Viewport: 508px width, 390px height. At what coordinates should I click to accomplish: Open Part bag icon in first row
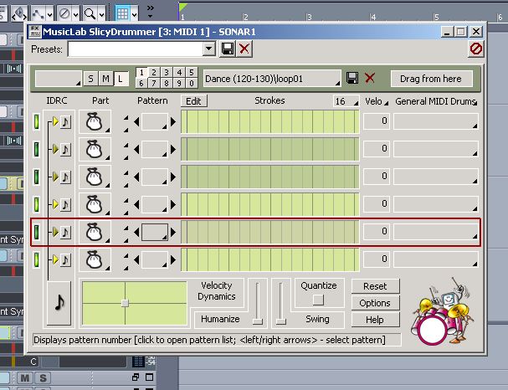95,121
